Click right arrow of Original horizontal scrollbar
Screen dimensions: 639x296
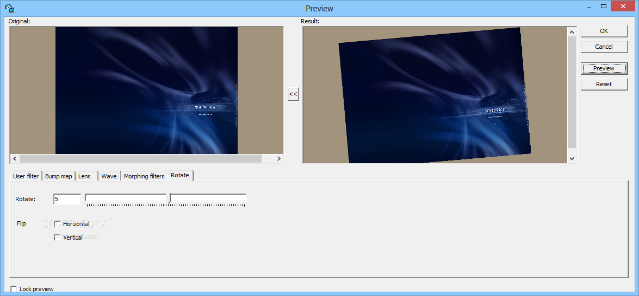click(279, 159)
